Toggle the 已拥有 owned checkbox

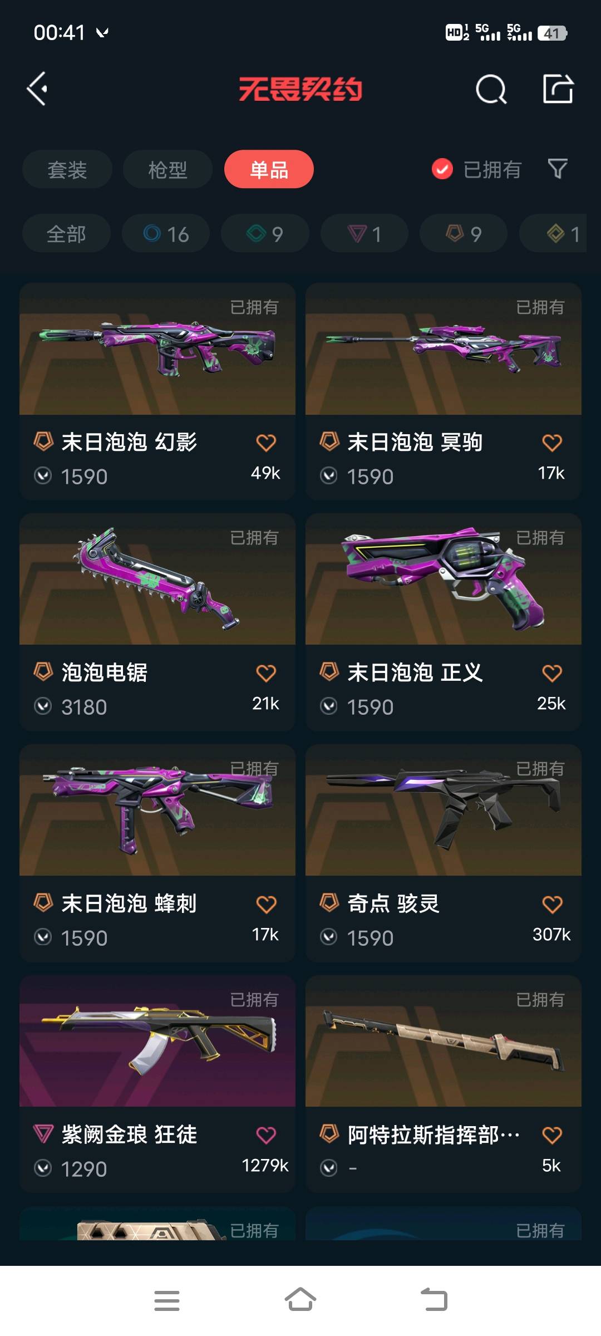pyautogui.click(x=442, y=169)
